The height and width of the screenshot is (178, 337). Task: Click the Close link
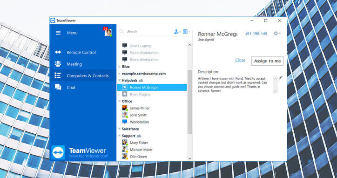(x=240, y=60)
